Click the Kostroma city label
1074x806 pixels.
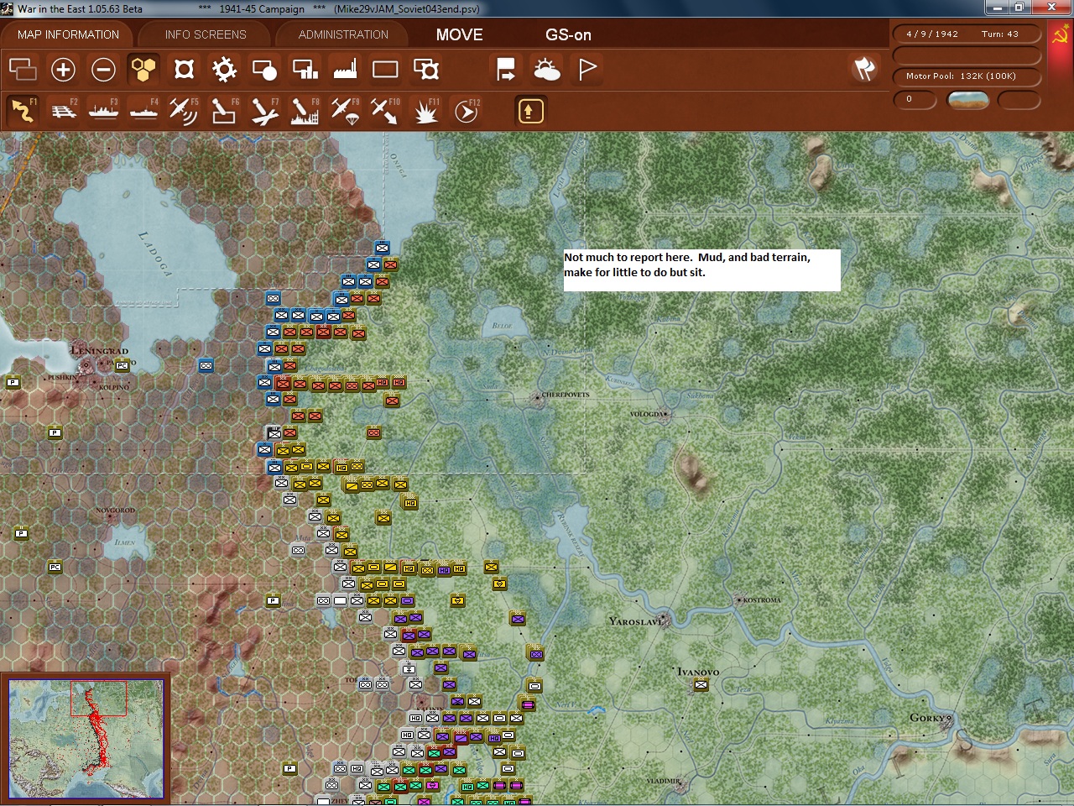pos(762,599)
